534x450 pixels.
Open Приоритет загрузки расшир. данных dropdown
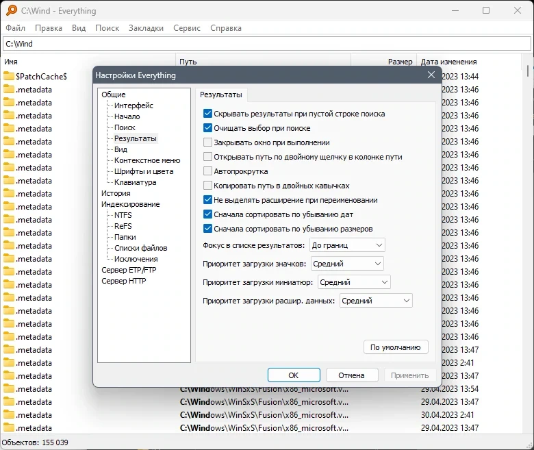[376, 301]
